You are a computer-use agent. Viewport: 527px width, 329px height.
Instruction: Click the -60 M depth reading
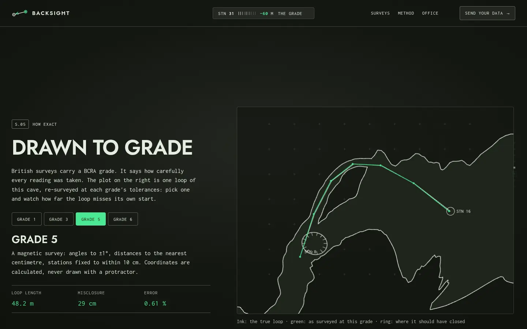click(267, 14)
